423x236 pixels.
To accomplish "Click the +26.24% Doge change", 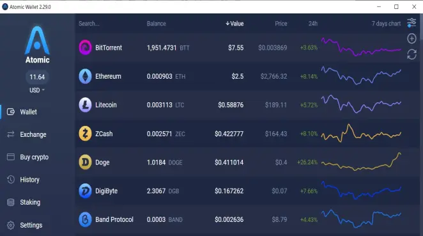I will pyautogui.click(x=307, y=162).
